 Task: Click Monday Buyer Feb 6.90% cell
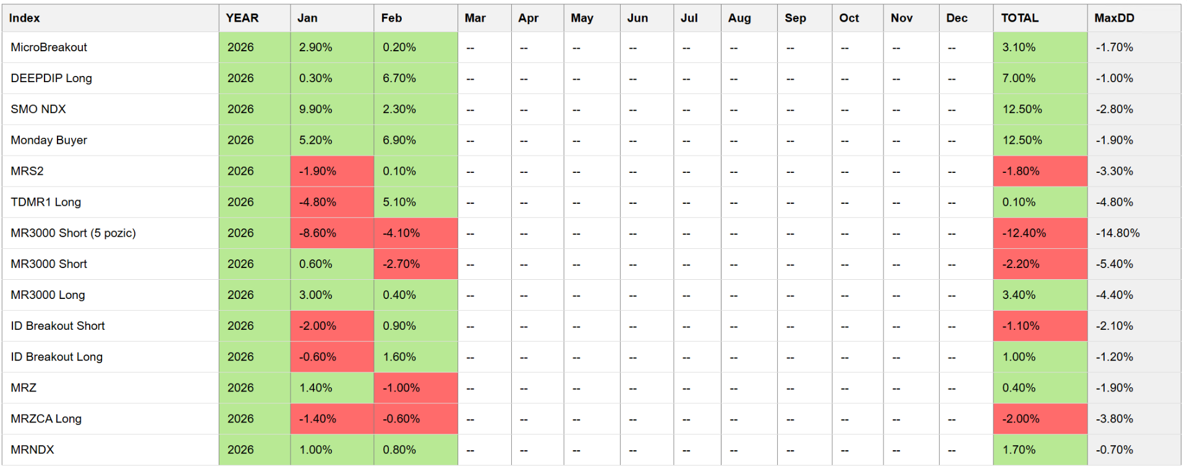(x=399, y=140)
